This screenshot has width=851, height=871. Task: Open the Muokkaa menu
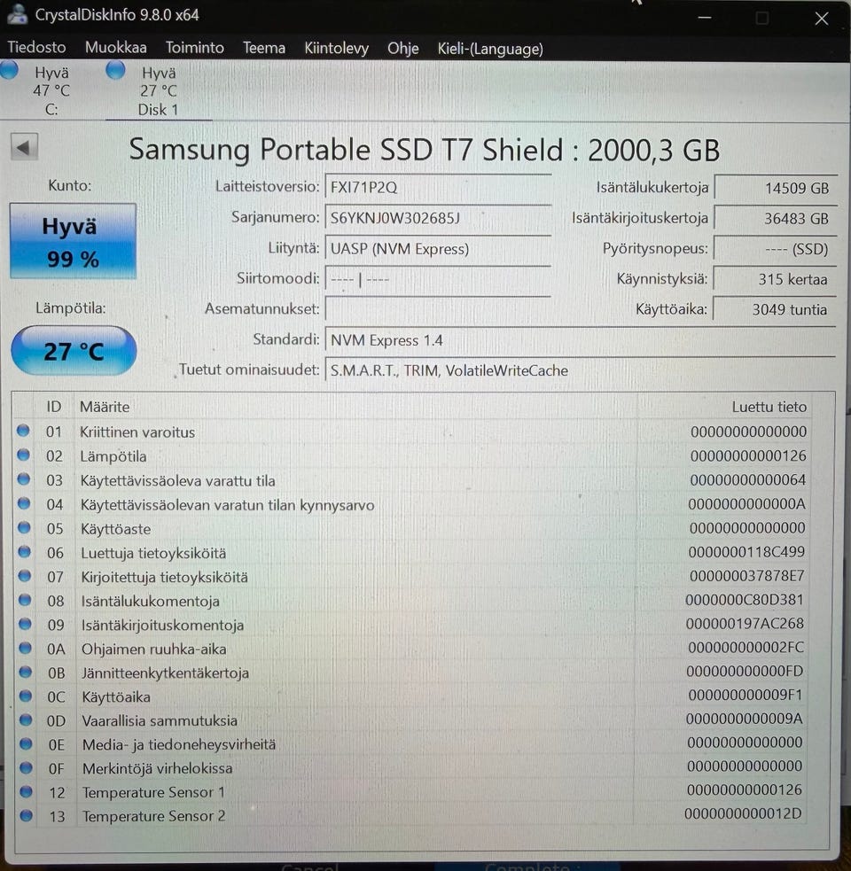tap(115, 47)
